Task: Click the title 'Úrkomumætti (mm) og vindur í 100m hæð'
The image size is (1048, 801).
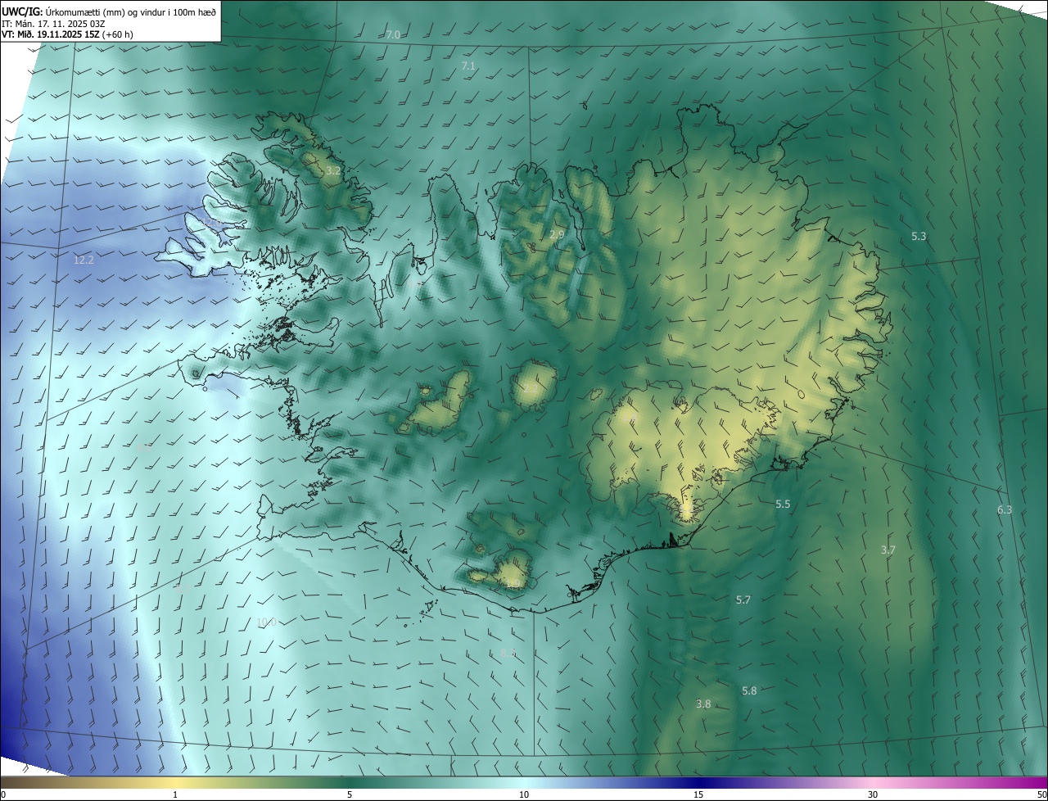Action: [x=130, y=11]
